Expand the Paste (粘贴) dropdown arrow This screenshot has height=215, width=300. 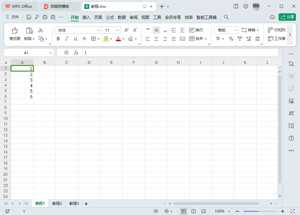tap(33, 39)
